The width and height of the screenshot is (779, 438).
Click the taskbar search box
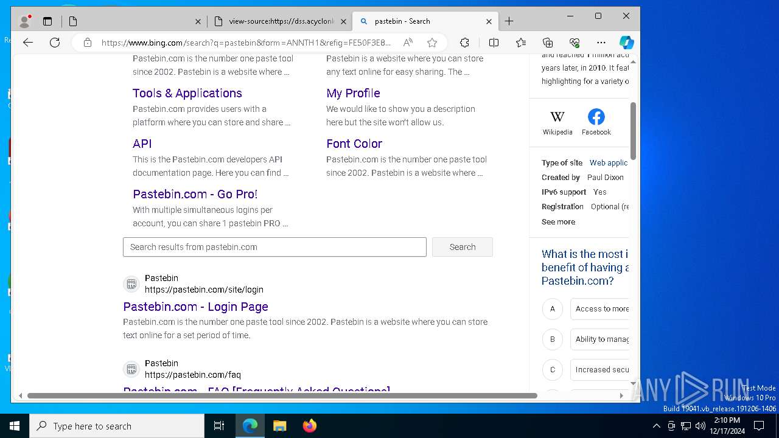(x=117, y=426)
